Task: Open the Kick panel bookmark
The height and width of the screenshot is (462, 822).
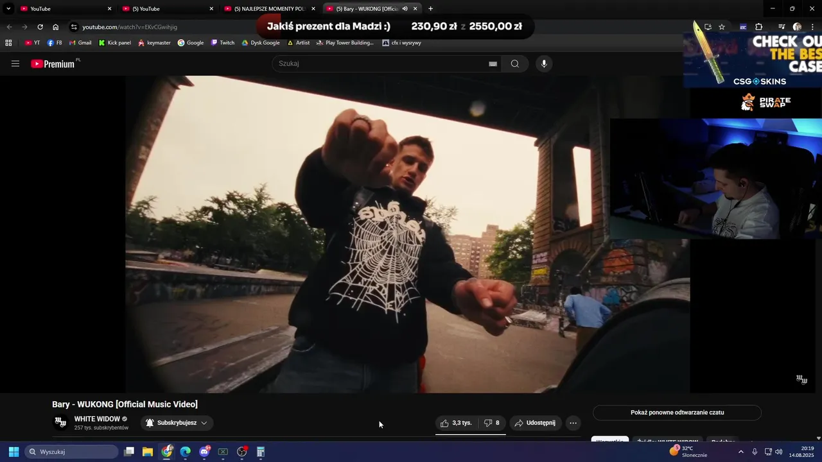Action: click(115, 43)
